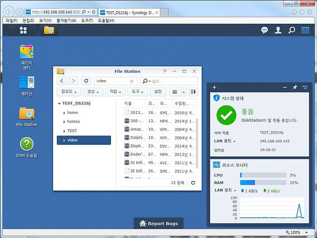Collapse the TEST_DS216j tree root
Viewport: 317px width, 238px height.
coord(59,103)
